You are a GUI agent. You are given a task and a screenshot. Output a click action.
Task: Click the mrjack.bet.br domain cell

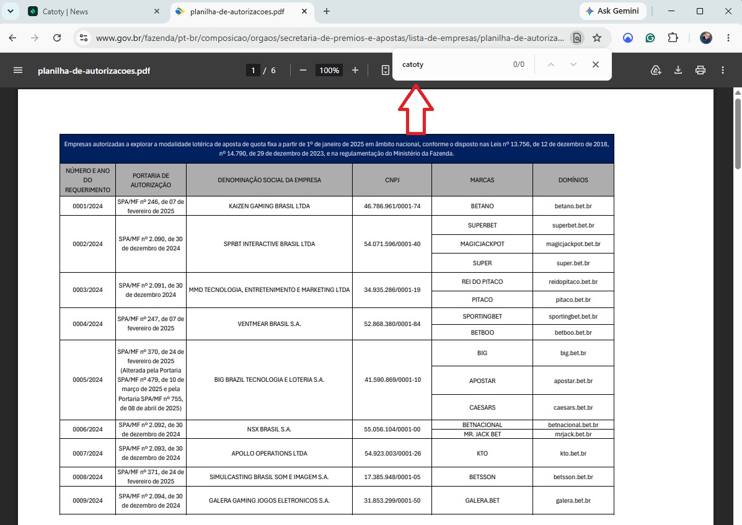(x=573, y=434)
